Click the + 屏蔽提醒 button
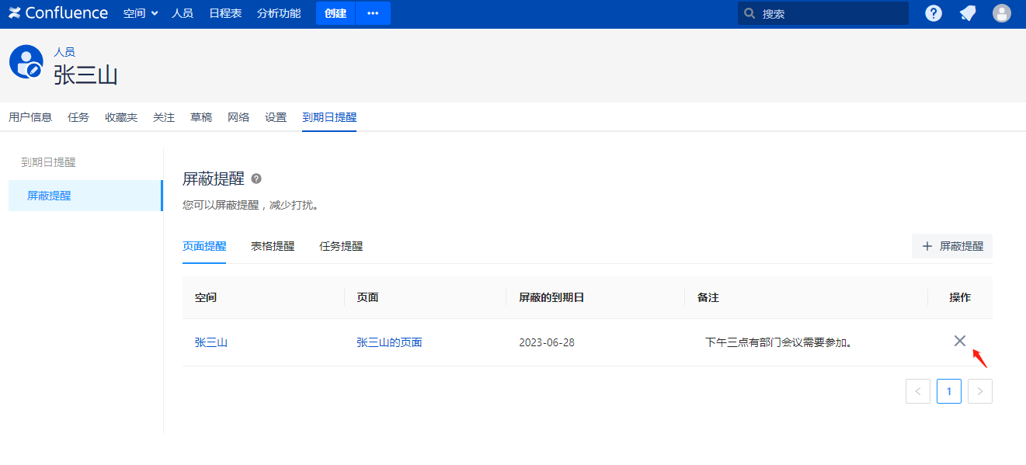 point(952,246)
